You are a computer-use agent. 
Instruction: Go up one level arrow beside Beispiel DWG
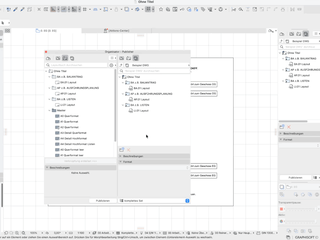pos(121,65)
